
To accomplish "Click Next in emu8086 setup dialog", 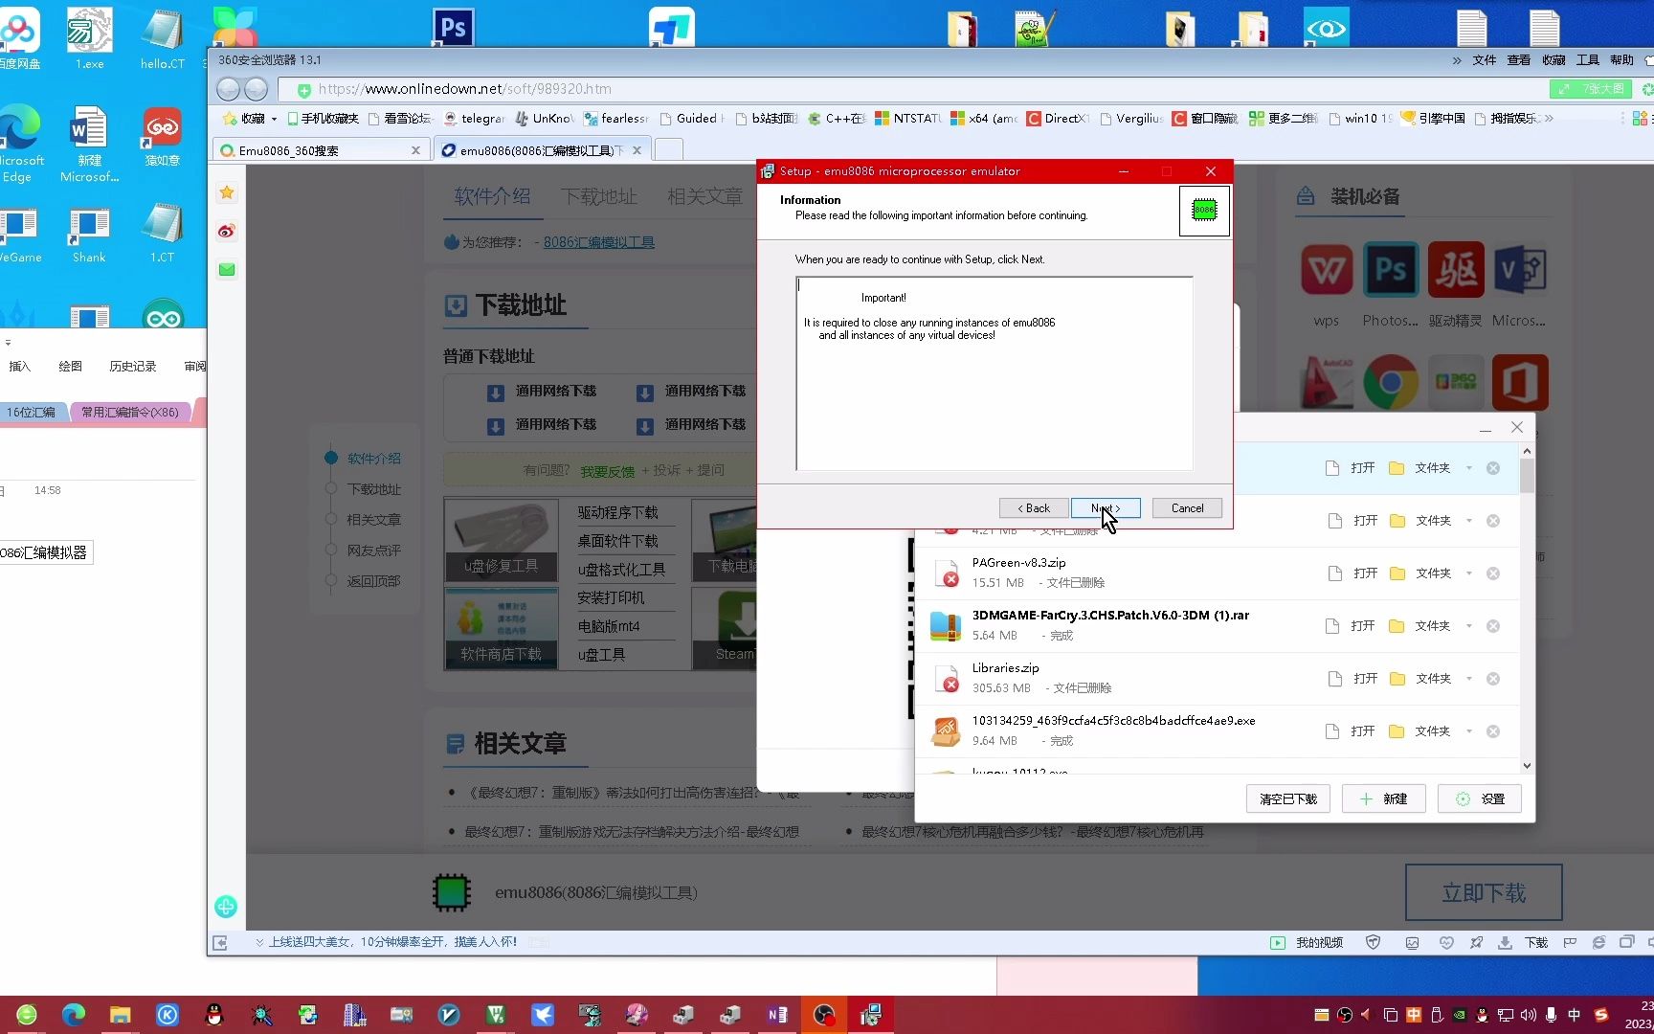I will pyautogui.click(x=1106, y=508).
